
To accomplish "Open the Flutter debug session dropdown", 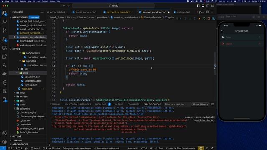I will click(200, 104).
